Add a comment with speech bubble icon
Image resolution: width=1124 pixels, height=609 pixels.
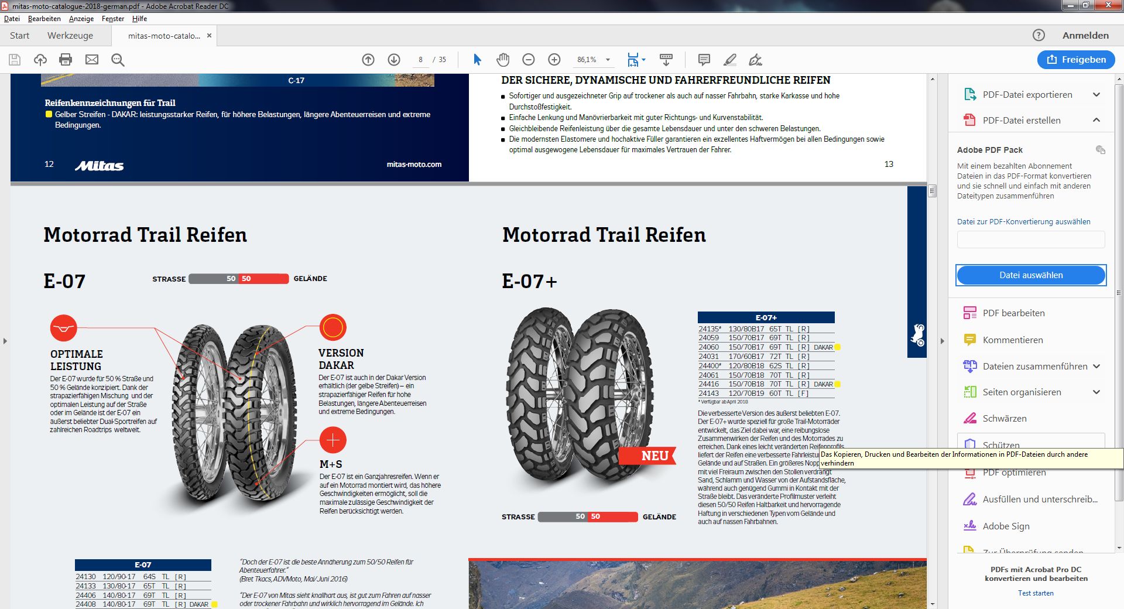tap(704, 60)
